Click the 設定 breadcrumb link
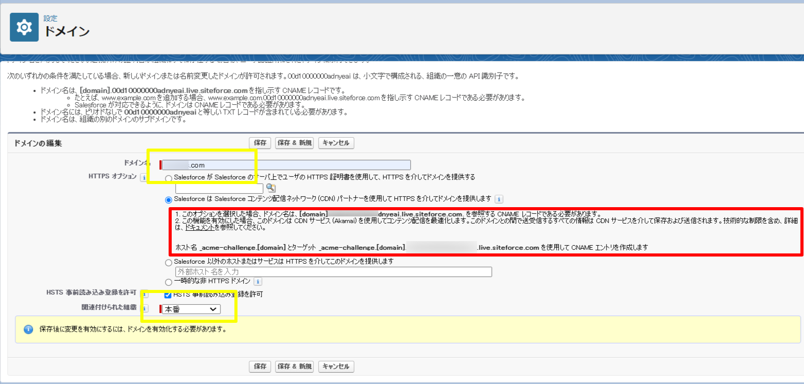804x384 pixels. click(50, 19)
